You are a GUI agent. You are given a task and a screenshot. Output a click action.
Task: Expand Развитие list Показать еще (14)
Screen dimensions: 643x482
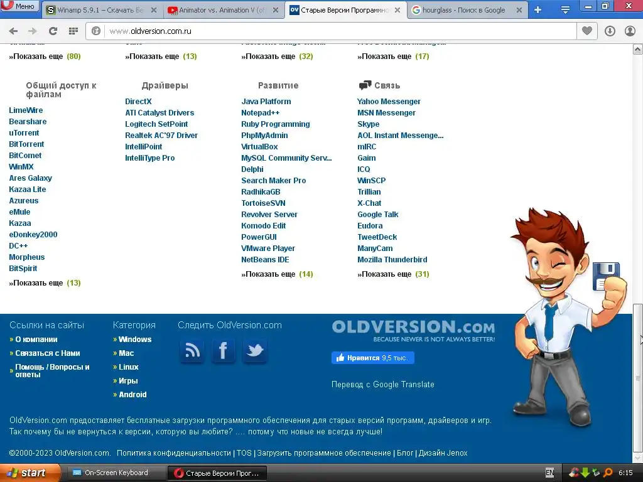tap(277, 274)
